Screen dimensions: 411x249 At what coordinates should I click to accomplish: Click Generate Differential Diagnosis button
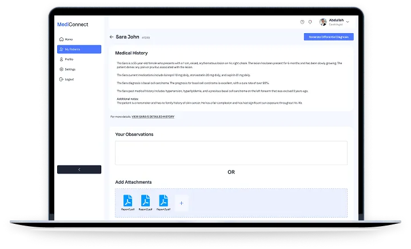click(x=329, y=37)
